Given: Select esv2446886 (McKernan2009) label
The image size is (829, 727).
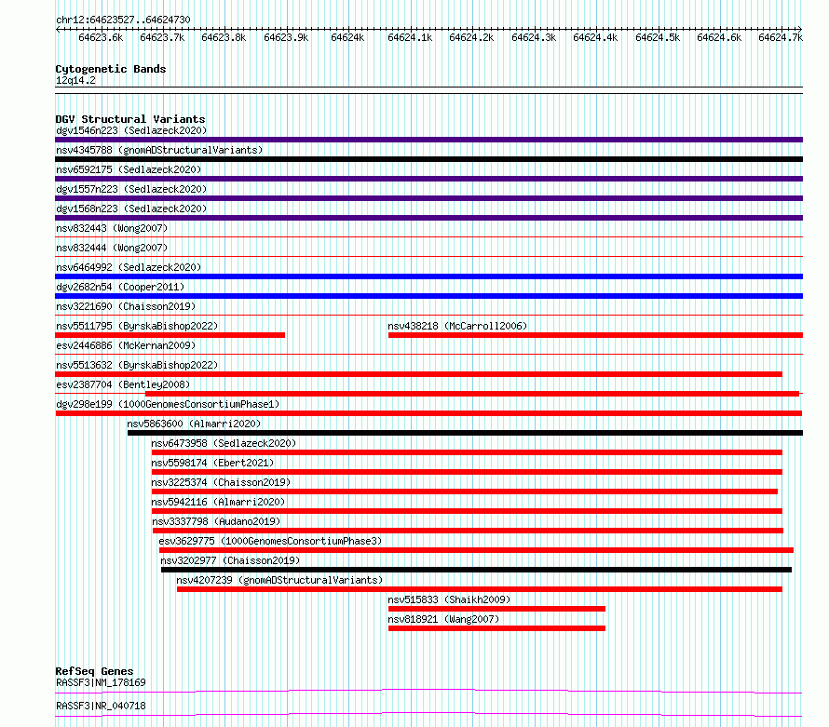Looking at the screenshot, I should click(126, 345).
